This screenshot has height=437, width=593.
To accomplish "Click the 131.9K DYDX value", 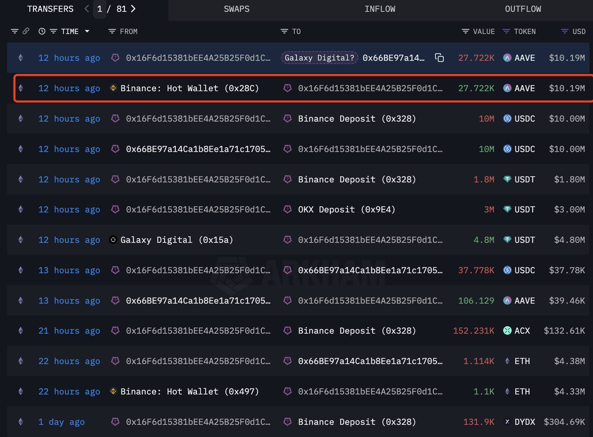I will [x=479, y=422].
